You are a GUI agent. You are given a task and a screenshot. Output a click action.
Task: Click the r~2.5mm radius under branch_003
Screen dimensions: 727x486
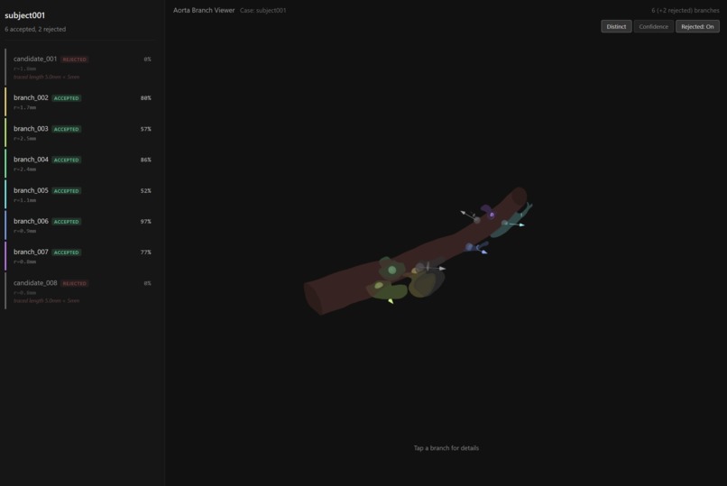[x=24, y=138]
